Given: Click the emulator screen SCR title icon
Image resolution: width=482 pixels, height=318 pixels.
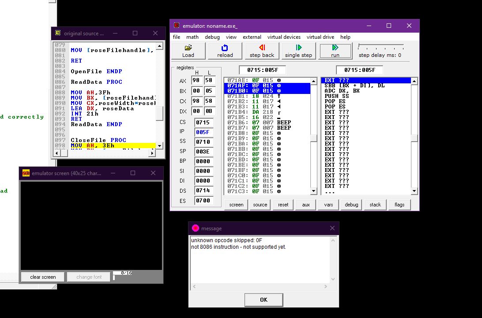Looking at the screenshot, I should 26,173.
